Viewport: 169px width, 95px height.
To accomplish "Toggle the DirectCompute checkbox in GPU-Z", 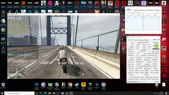I will click(x=145, y=77).
